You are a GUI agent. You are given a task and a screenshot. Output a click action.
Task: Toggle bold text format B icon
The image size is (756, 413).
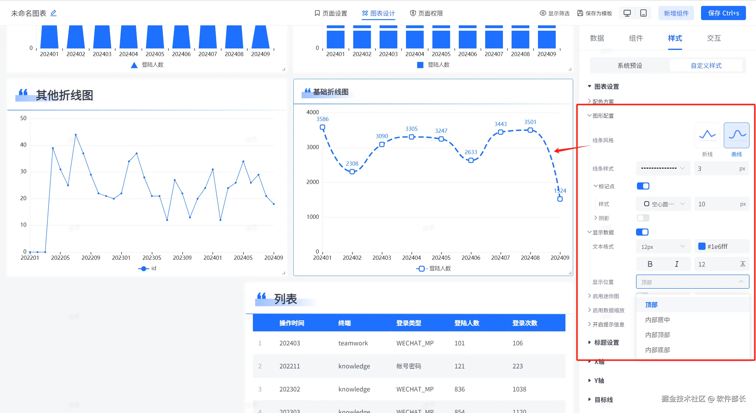[x=650, y=264]
